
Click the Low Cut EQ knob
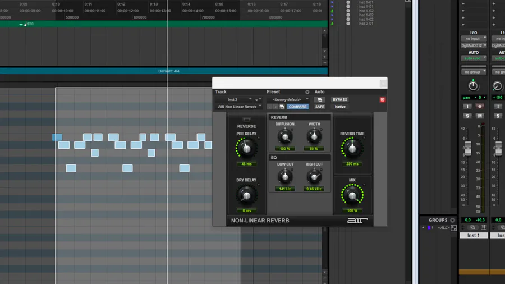pyautogui.click(x=285, y=177)
